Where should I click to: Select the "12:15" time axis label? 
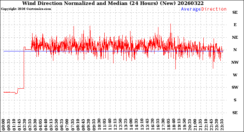point(115,125)
